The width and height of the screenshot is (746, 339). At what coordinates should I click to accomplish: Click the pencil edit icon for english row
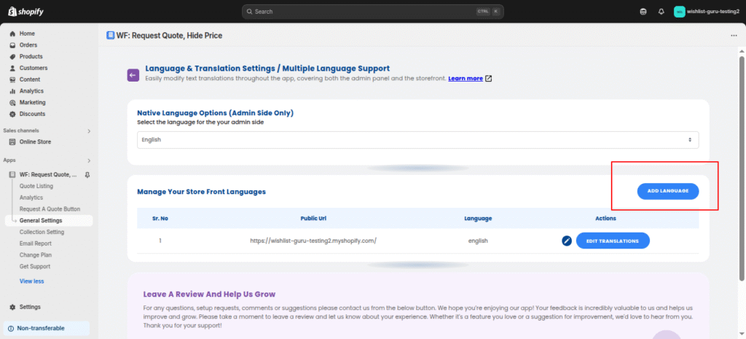(x=566, y=241)
